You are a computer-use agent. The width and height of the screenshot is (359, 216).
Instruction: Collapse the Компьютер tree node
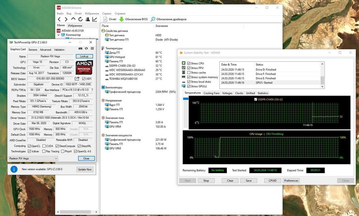59,35
